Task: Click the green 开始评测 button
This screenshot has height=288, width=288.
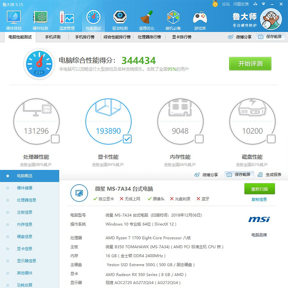Action: click(250, 63)
